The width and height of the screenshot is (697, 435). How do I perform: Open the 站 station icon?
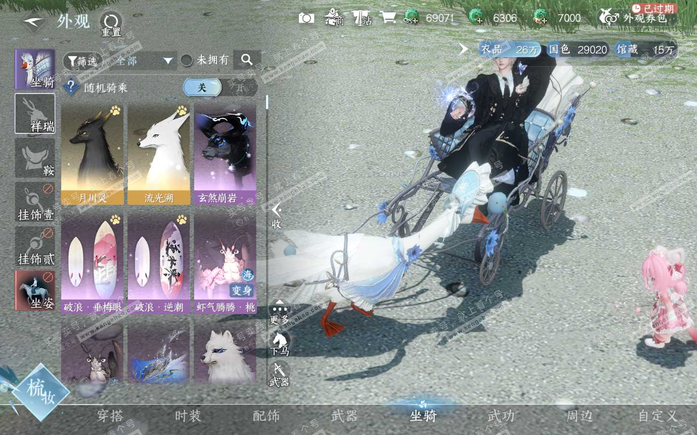click(x=362, y=18)
